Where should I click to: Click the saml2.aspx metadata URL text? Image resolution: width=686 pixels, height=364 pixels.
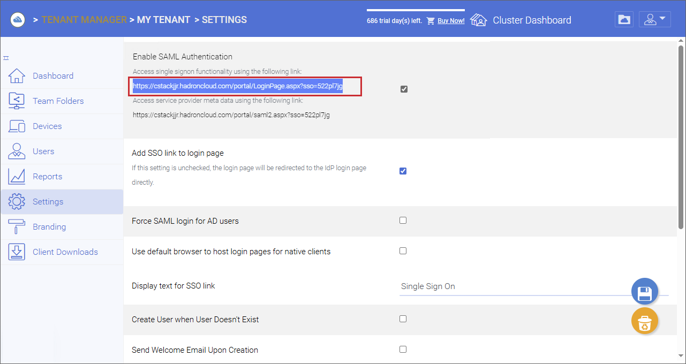click(x=231, y=115)
